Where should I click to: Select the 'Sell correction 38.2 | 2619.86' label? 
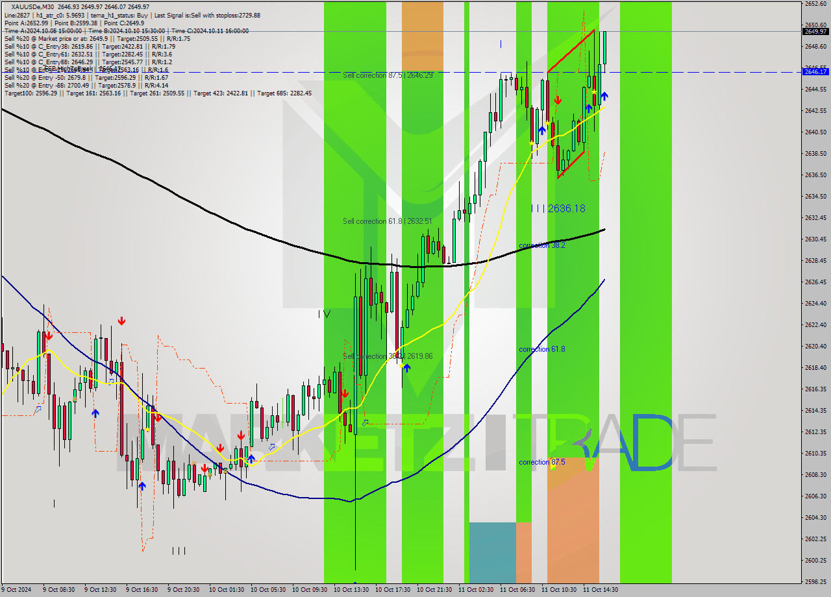point(388,356)
